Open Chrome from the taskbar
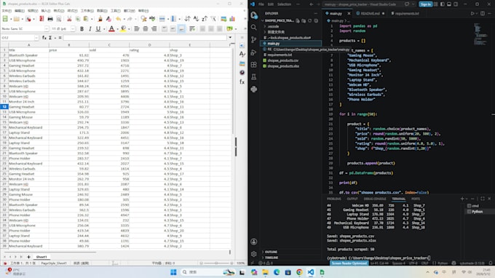 [299, 272]
